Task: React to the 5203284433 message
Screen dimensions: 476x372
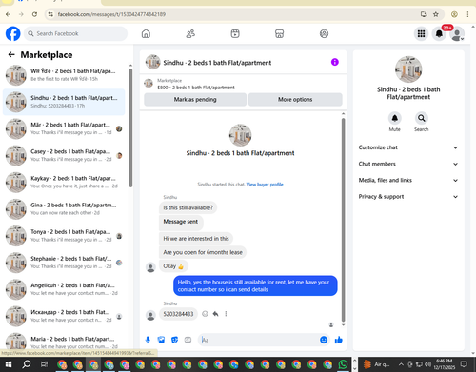Action: [x=205, y=314]
